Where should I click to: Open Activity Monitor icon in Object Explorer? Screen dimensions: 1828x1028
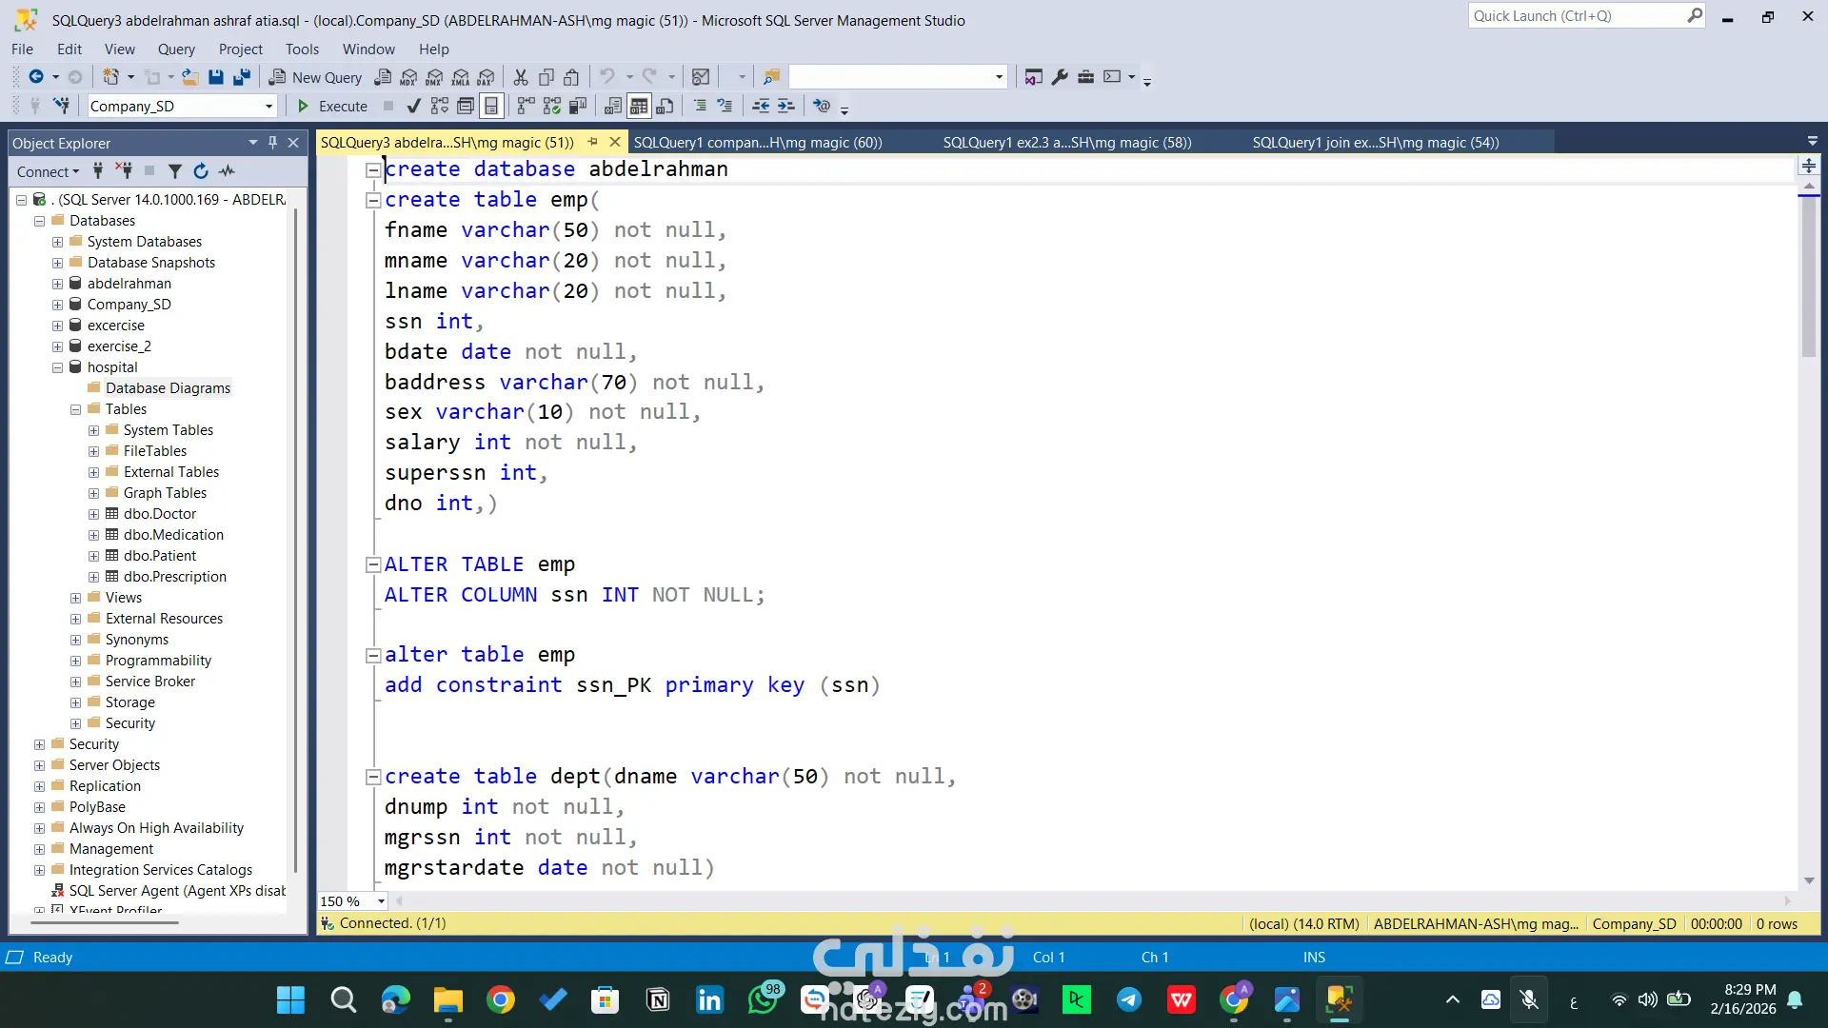[x=227, y=171]
